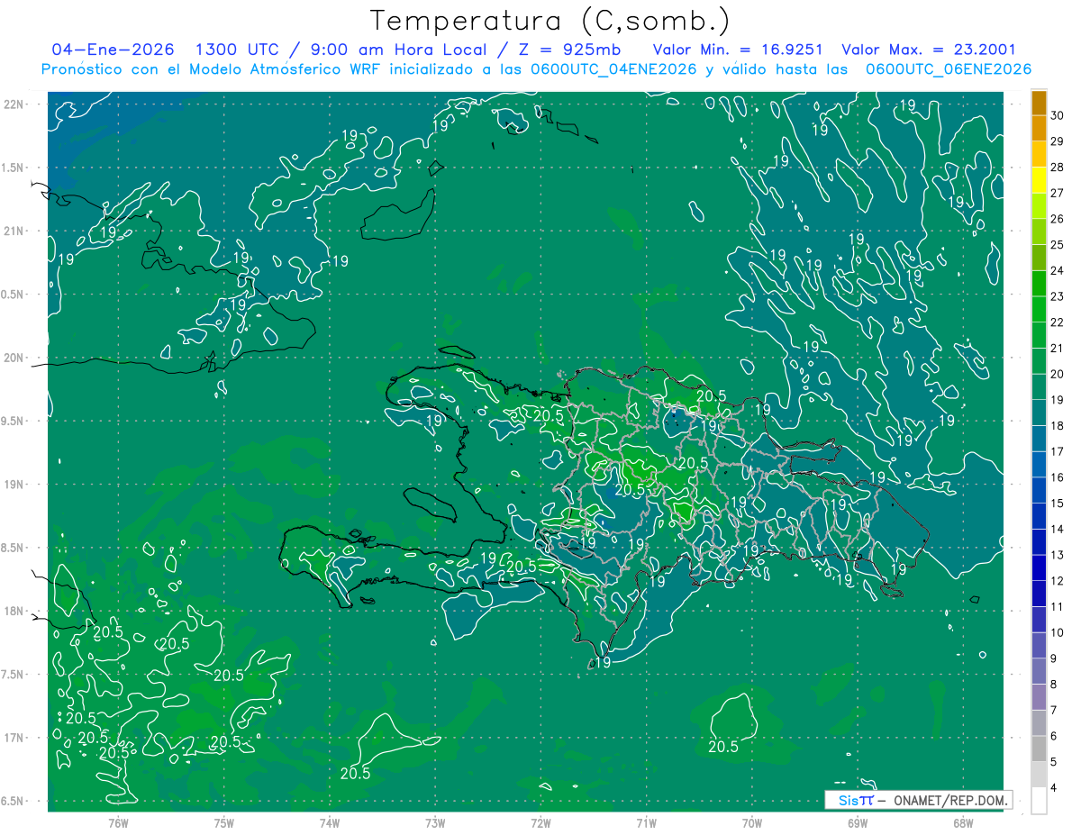Click the '73W' longitude axis label
1081x835 pixels.
[435, 823]
